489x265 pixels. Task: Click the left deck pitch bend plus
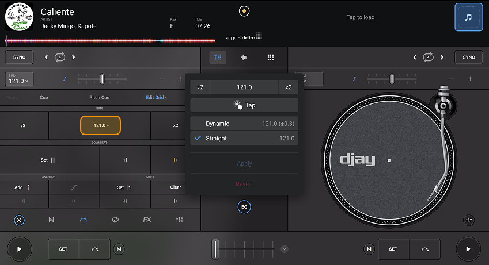[181, 79]
